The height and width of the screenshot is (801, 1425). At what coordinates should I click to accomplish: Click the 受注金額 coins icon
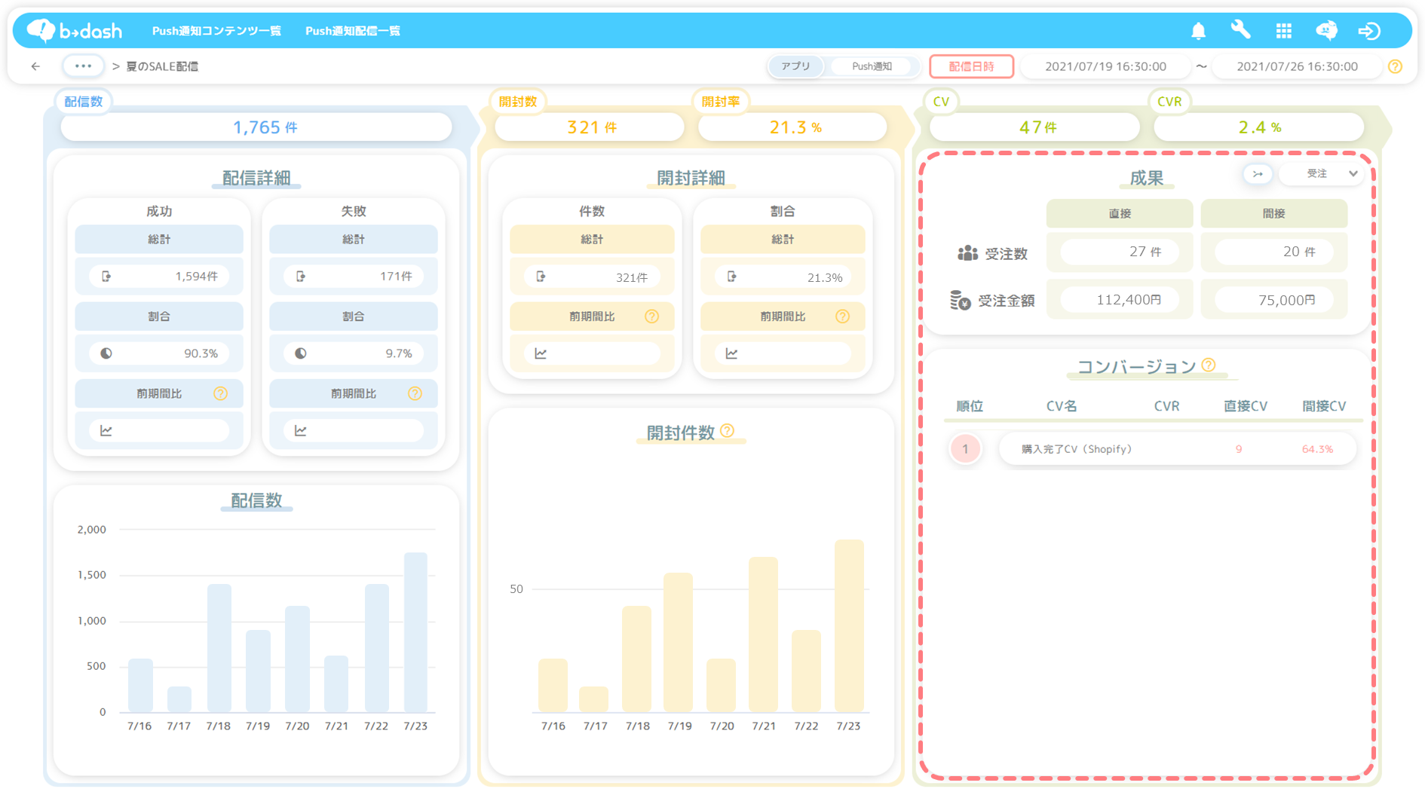point(960,300)
